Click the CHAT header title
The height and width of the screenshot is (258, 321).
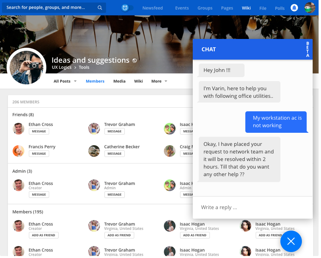tap(209, 50)
